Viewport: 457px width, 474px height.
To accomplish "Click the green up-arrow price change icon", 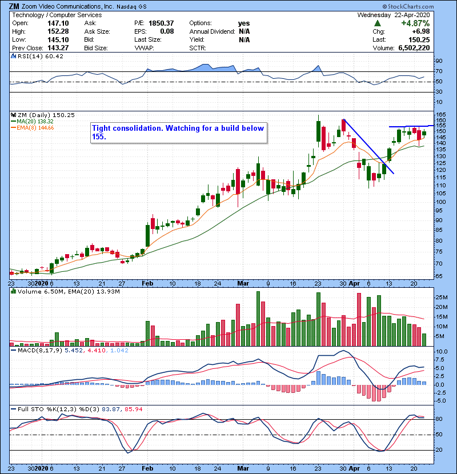I will pyautogui.click(x=378, y=23).
